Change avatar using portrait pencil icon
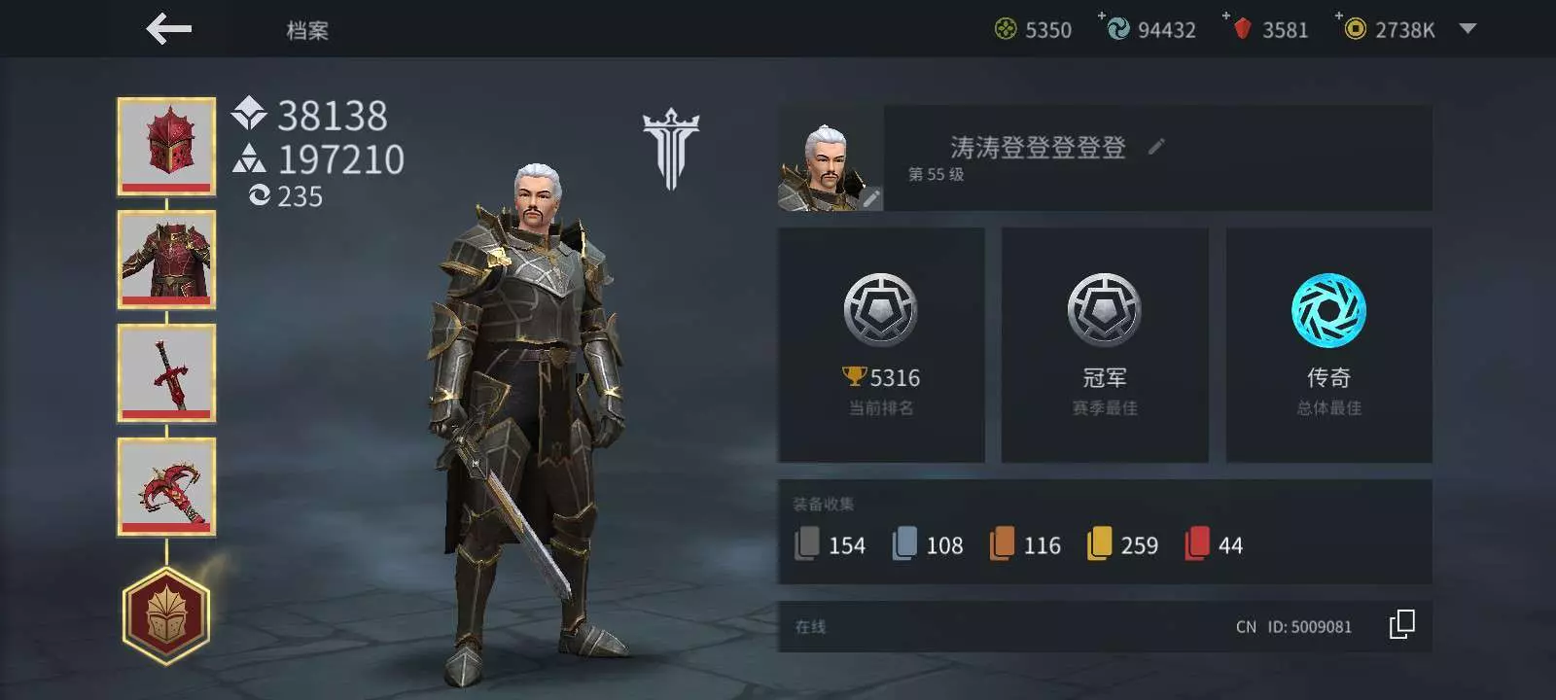The height and width of the screenshot is (700, 1556). point(871,198)
